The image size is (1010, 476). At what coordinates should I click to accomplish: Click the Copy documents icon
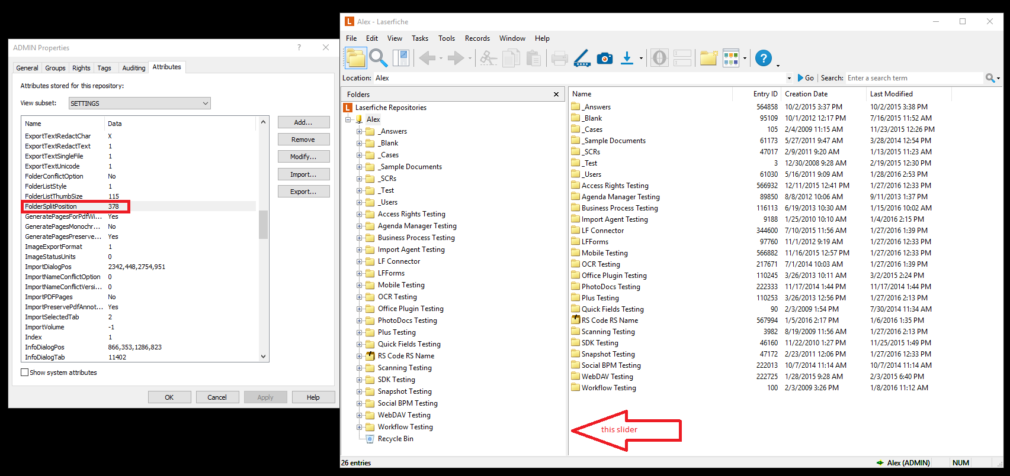(x=511, y=58)
